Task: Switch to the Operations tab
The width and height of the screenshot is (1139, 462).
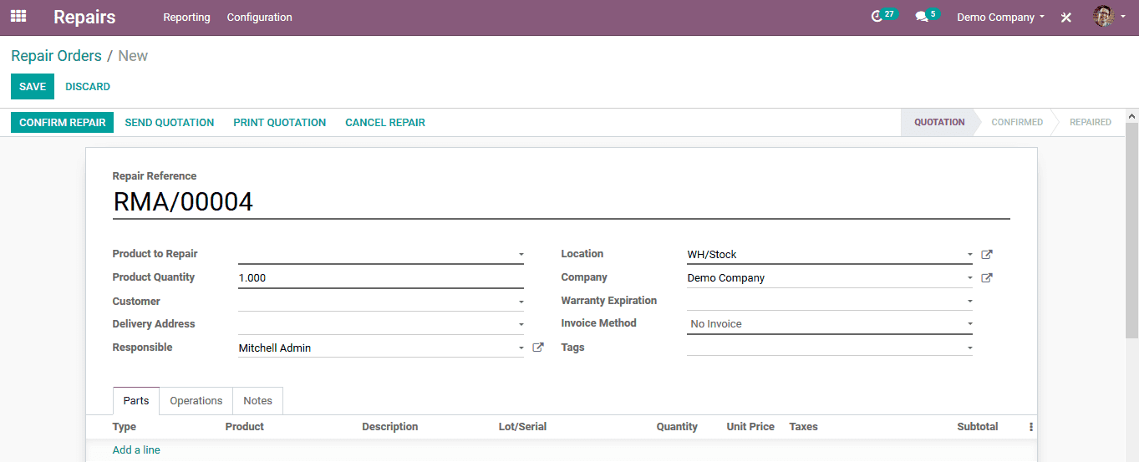Action: point(196,401)
